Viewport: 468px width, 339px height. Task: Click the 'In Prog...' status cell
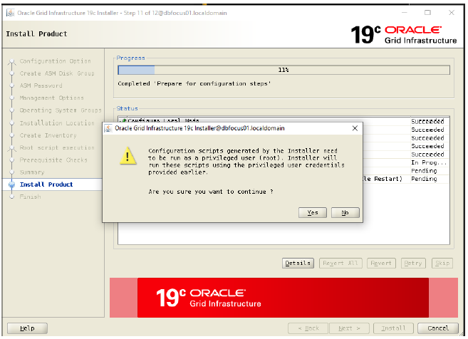(429, 162)
